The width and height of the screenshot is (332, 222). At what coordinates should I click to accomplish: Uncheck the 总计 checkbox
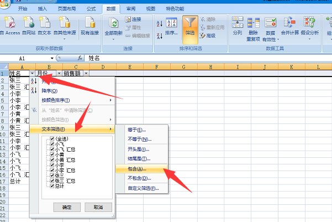pos(52,186)
